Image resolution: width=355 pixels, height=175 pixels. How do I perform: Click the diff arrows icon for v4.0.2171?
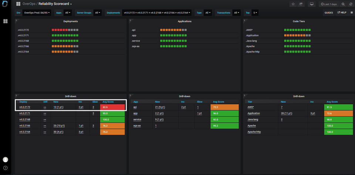(45, 113)
